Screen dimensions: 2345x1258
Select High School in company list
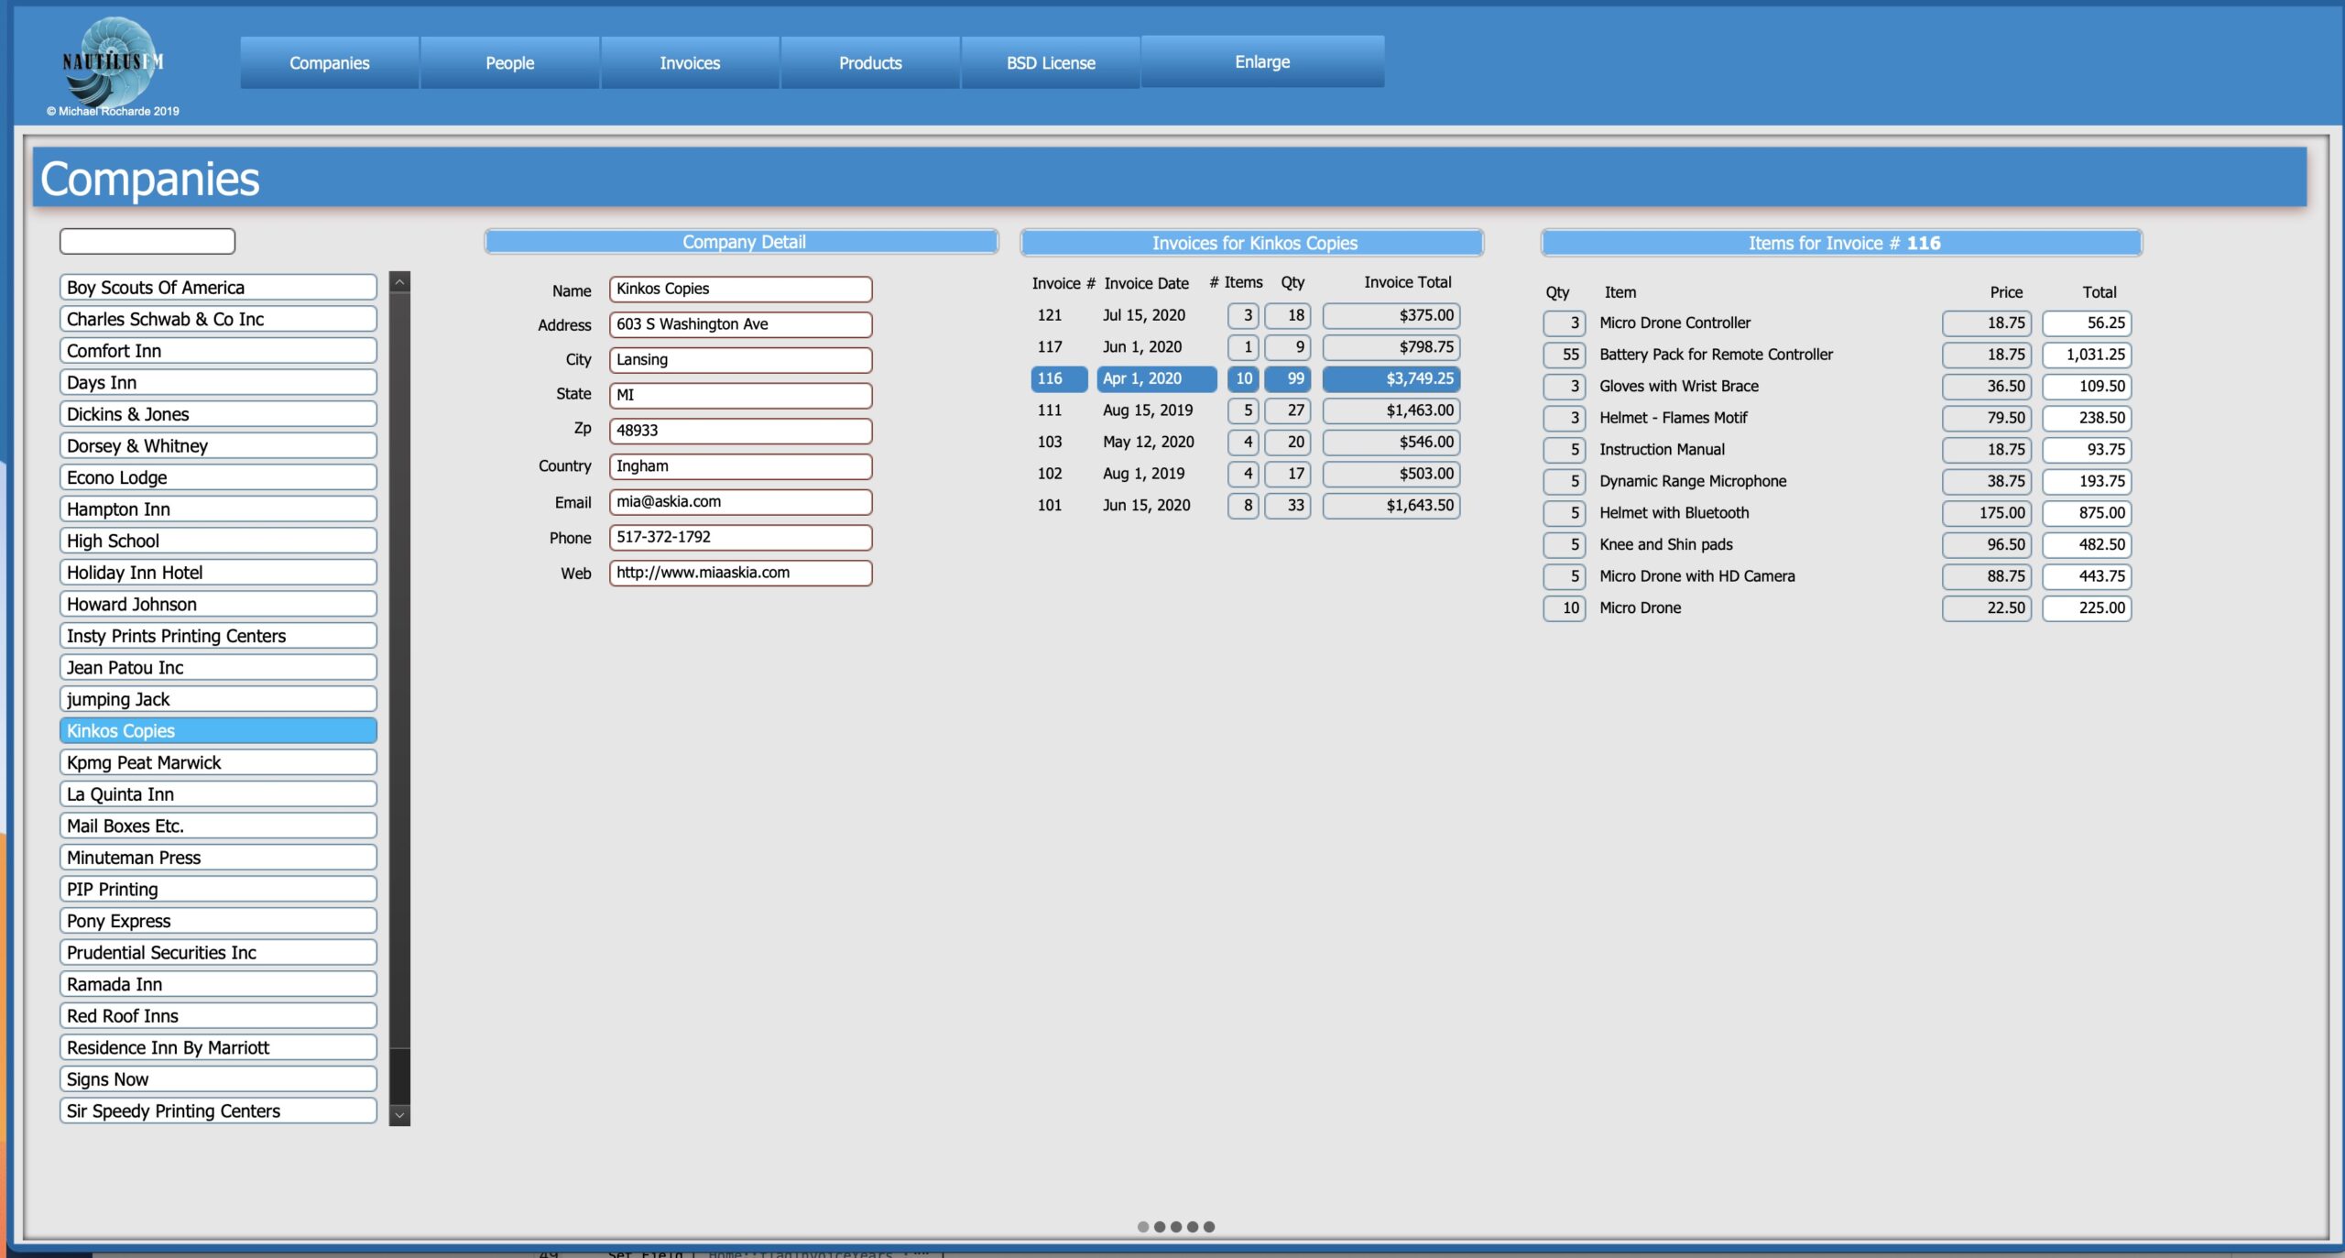click(218, 541)
